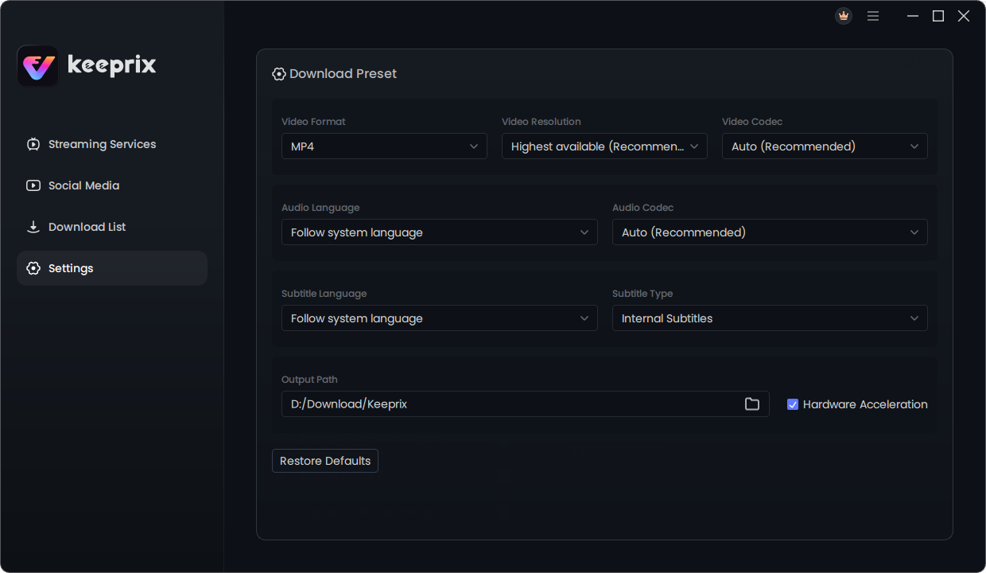
Task: Choose an Audio Language from dropdown
Action: pyautogui.click(x=440, y=232)
